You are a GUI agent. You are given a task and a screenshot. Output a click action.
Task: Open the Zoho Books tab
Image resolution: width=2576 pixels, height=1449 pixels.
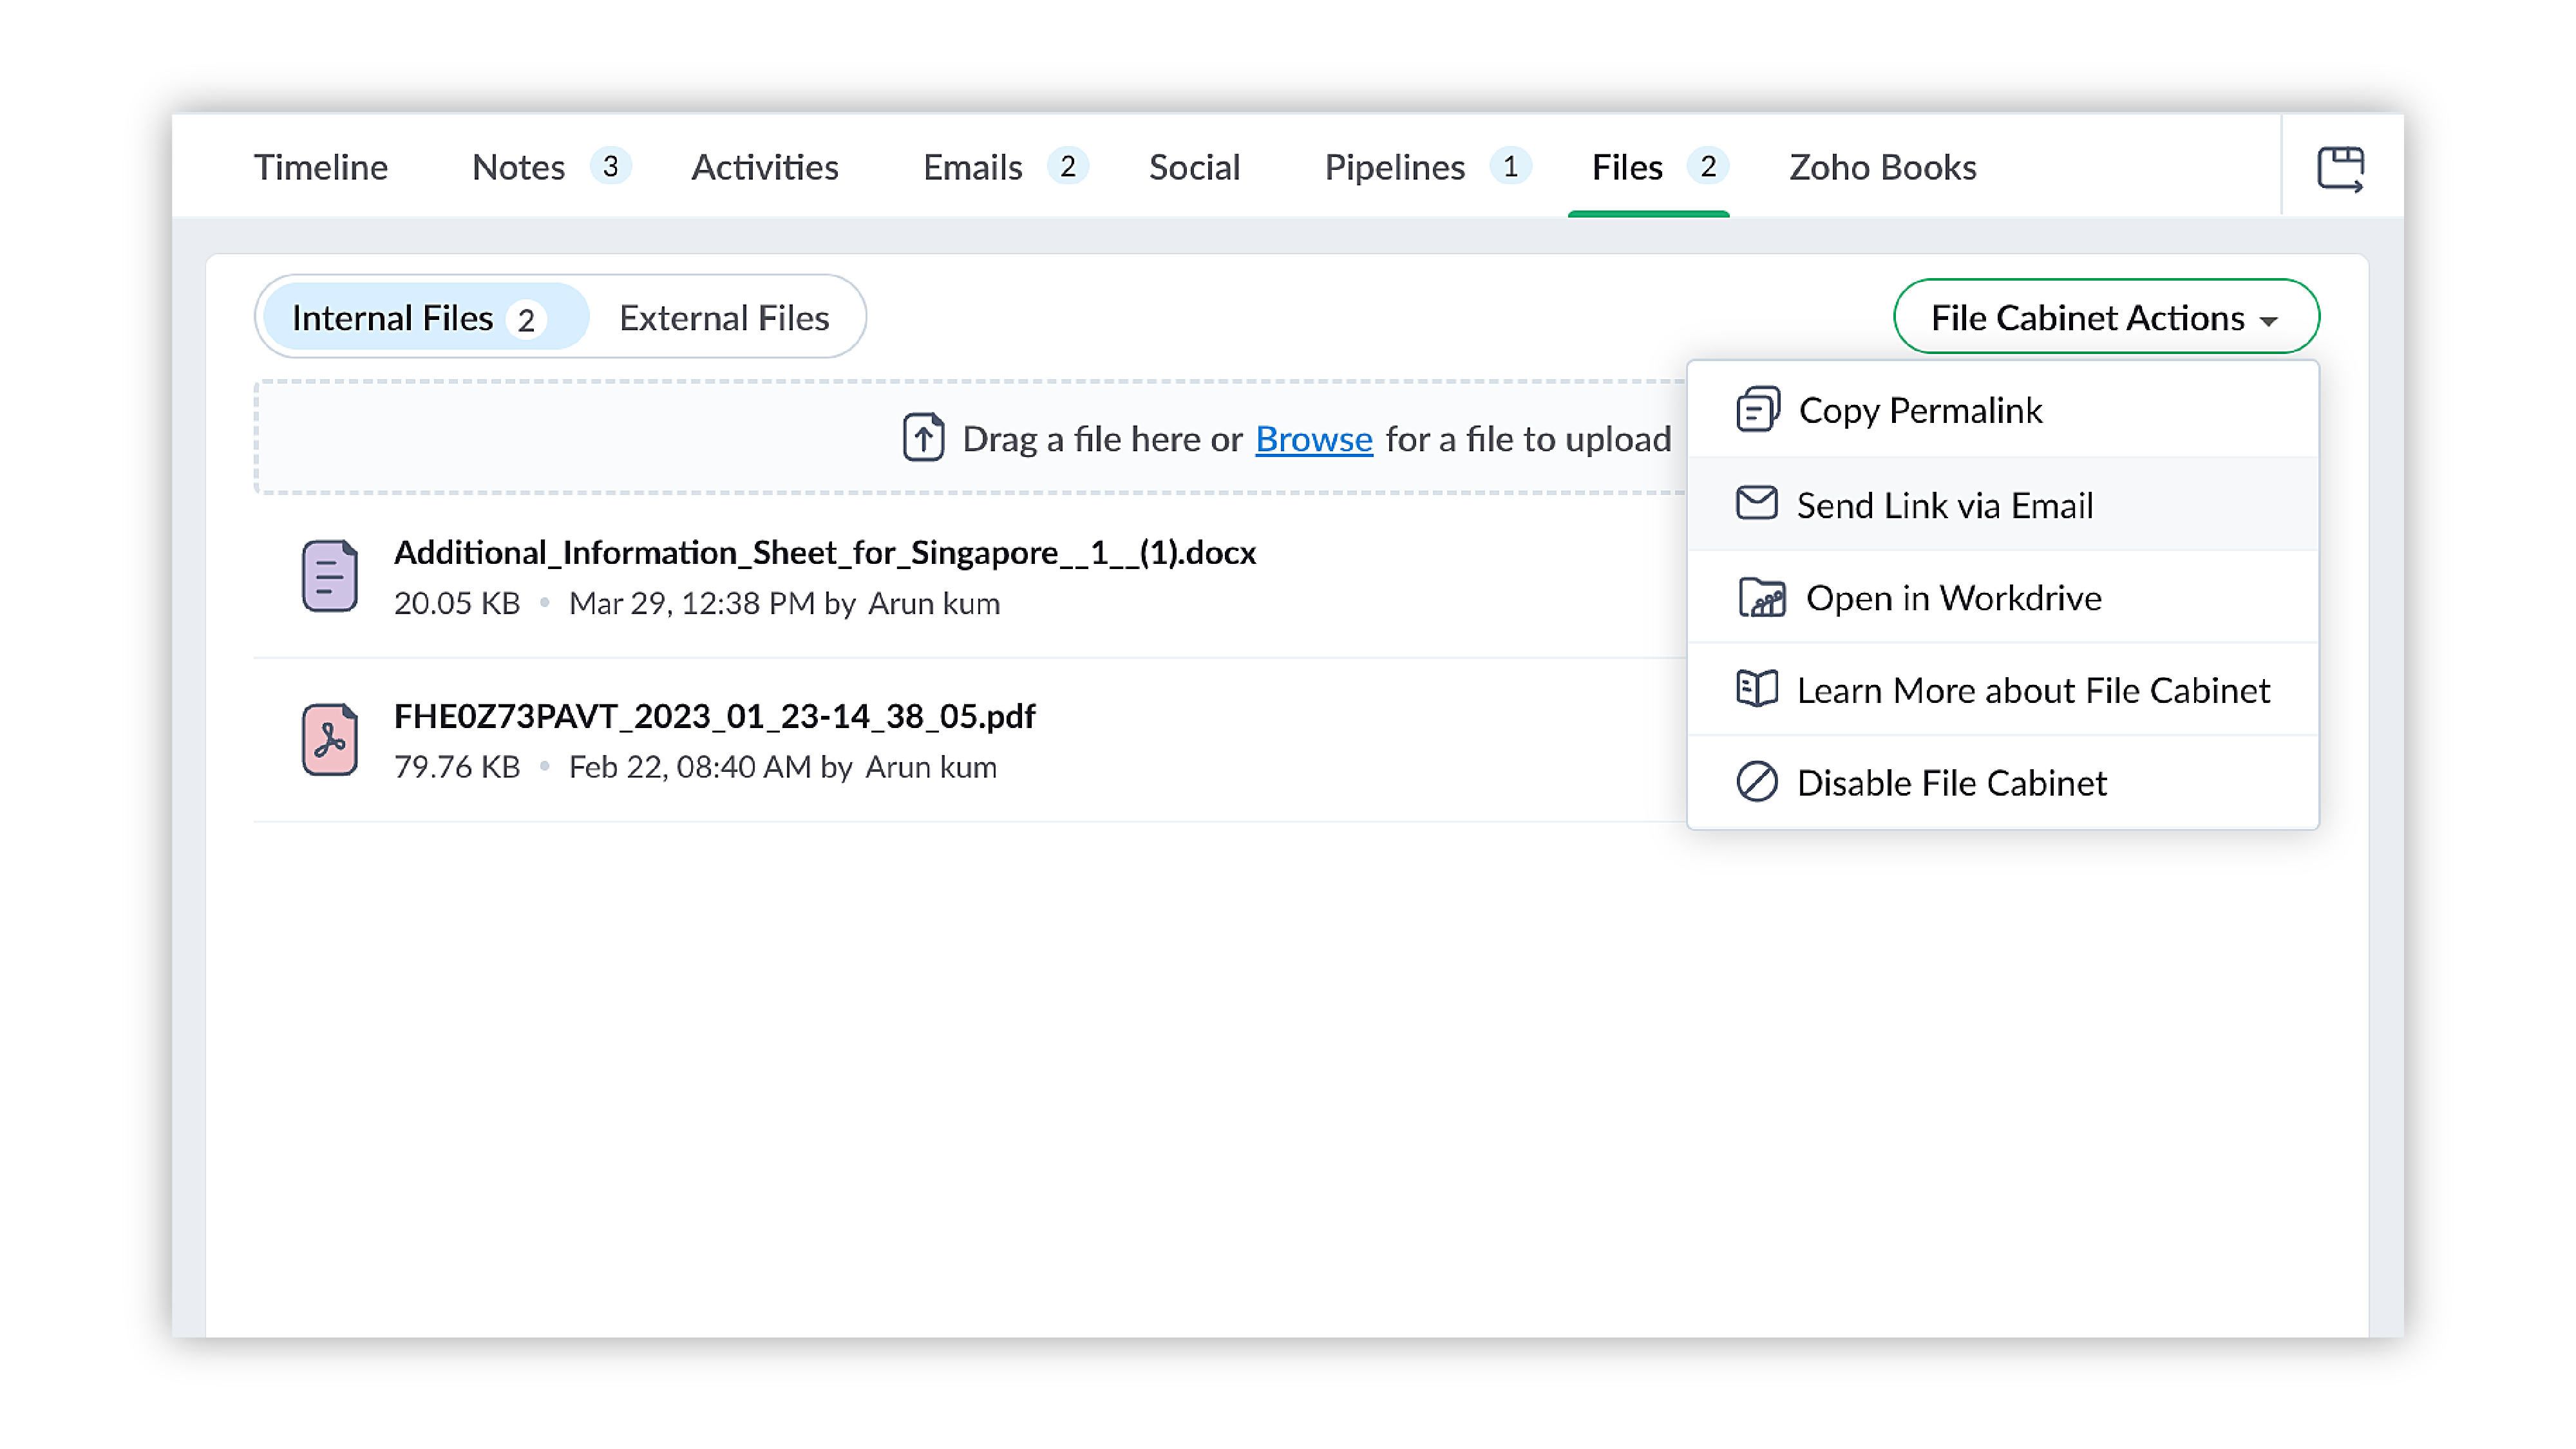(1882, 167)
